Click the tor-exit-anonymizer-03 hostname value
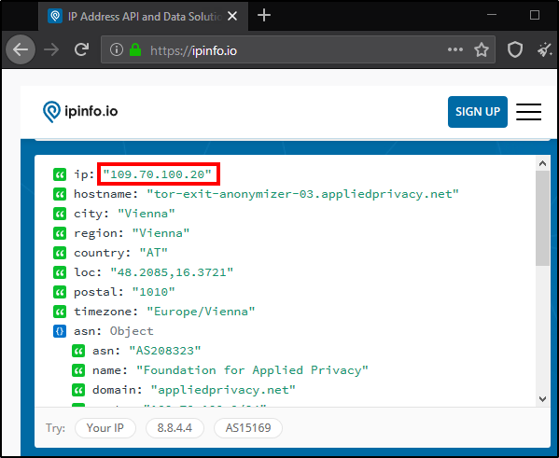The height and width of the screenshot is (458, 559). pyautogui.click(x=302, y=194)
